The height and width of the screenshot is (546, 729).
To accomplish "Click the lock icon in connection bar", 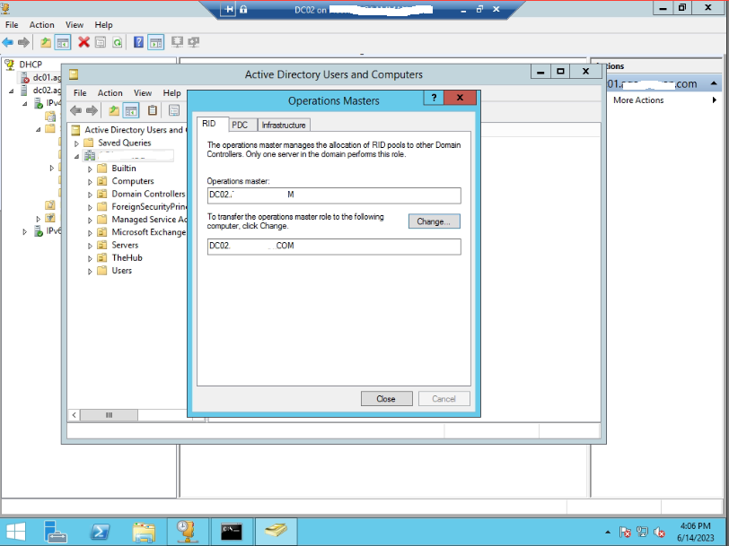I will pyautogui.click(x=243, y=9).
